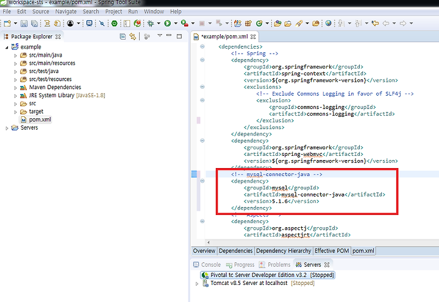Collapse the mysql dependency fold marker
Screen dimensions: 439x302
202,181
